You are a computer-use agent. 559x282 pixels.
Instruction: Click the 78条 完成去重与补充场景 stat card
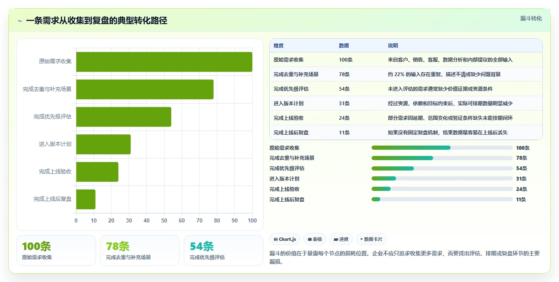[140, 250]
